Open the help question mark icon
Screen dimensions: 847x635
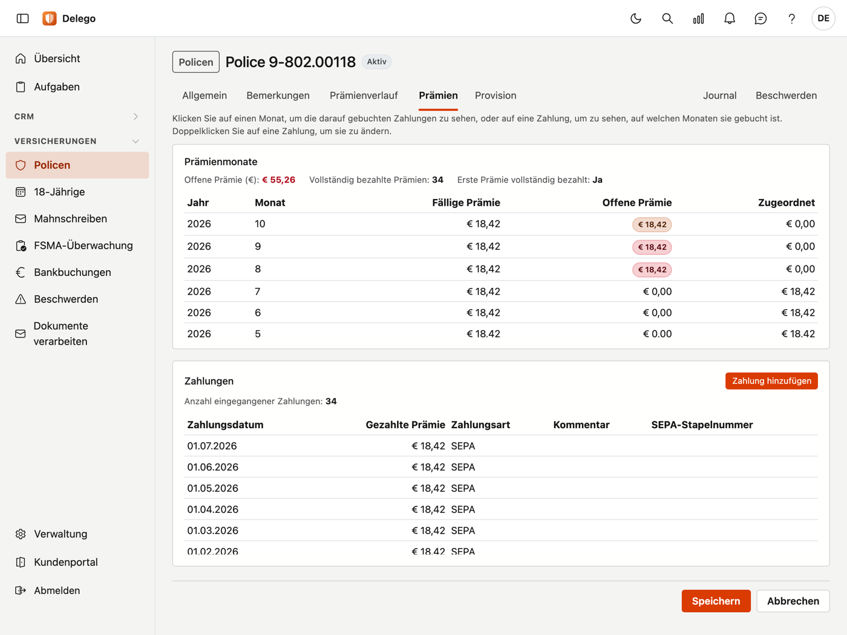[x=791, y=18]
